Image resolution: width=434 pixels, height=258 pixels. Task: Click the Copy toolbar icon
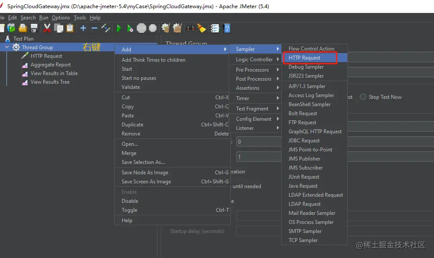point(58,28)
